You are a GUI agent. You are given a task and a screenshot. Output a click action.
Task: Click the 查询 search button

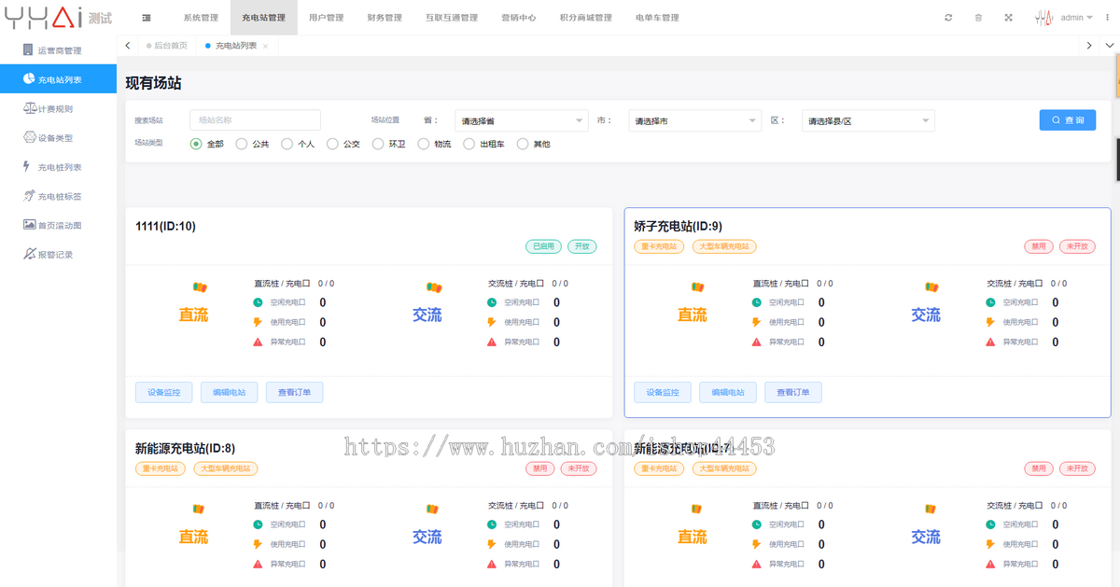(x=1068, y=120)
